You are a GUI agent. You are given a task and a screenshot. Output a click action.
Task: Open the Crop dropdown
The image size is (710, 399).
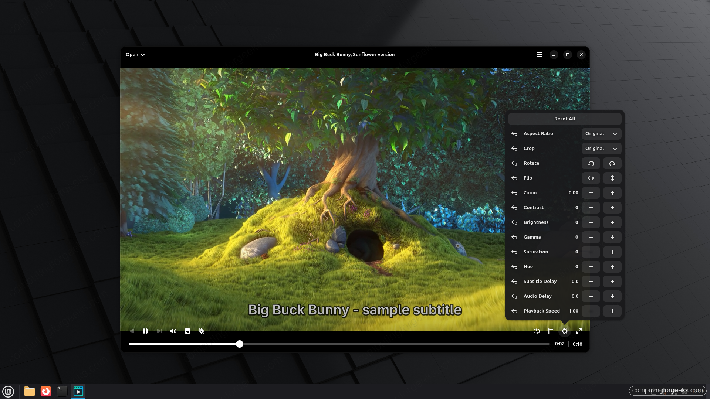pos(601,149)
